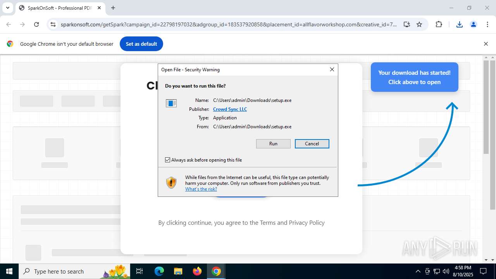Viewport: 496px width, 279px height.
Task: Install app icon in address bar
Action: tap(406, 24)
